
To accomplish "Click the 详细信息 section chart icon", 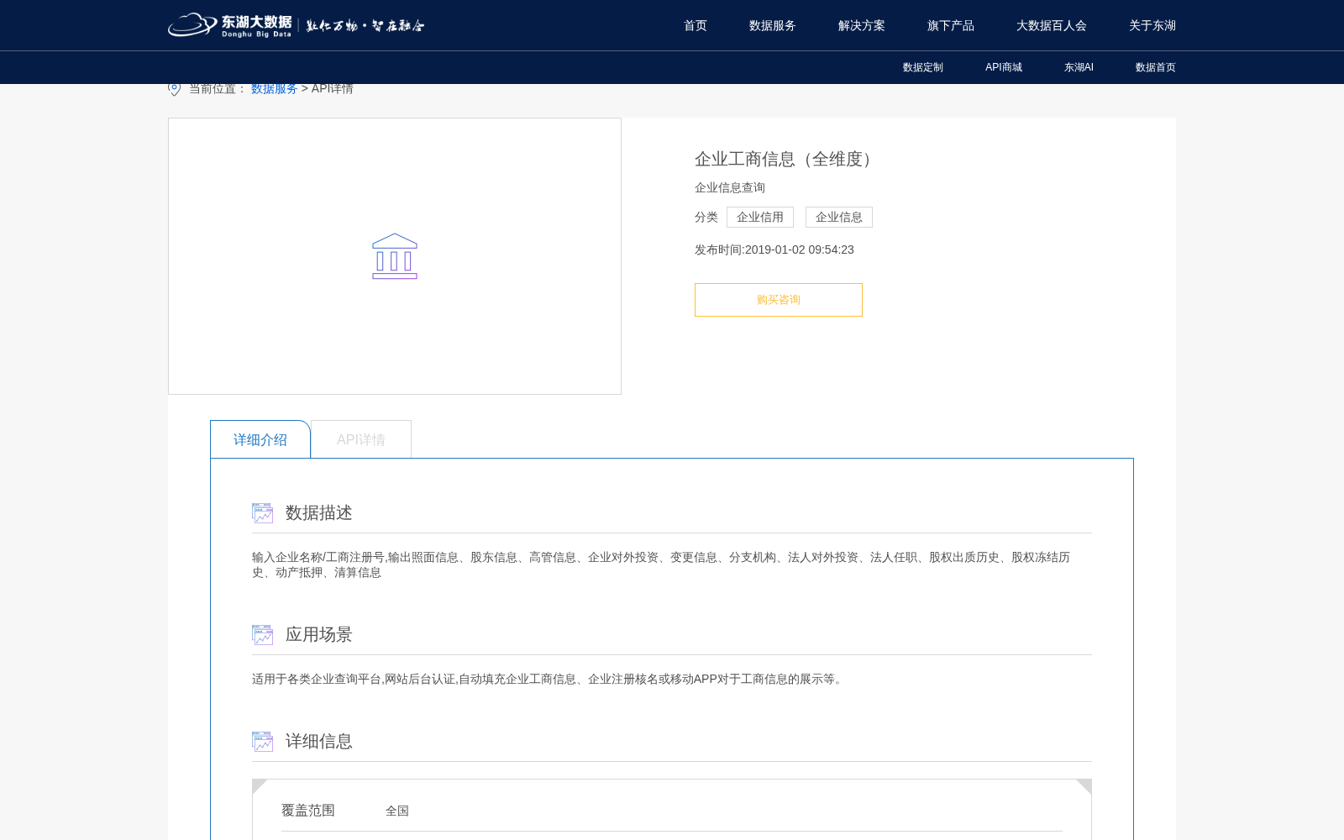I will [262, 742].
